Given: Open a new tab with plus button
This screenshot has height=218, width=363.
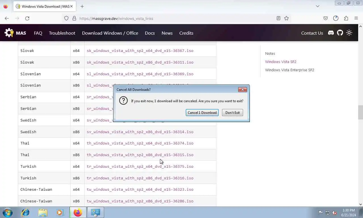Looking at the screenshot, I should [x=82, y=6].
